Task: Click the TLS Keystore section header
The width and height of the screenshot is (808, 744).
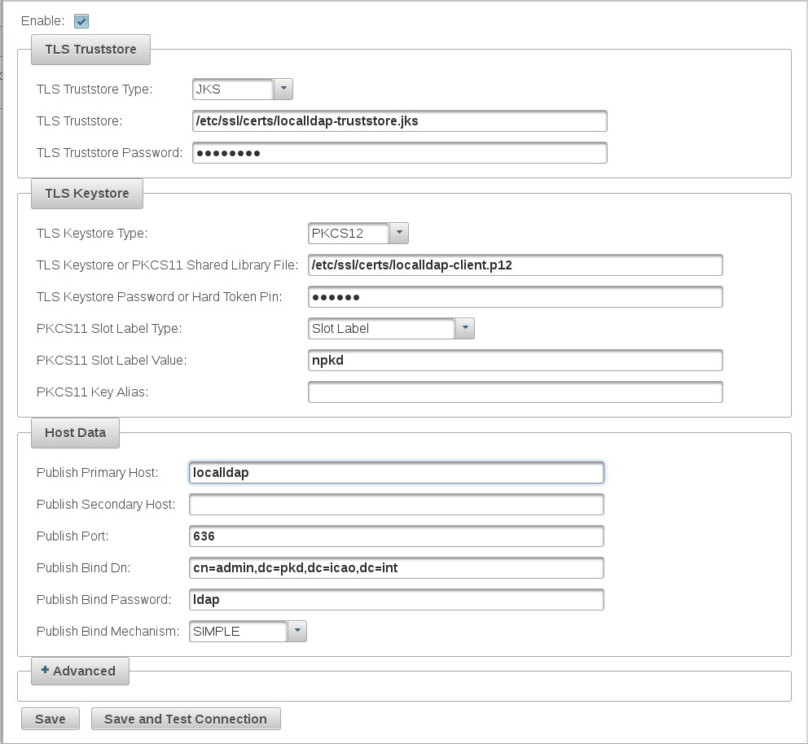Action: 86,194
